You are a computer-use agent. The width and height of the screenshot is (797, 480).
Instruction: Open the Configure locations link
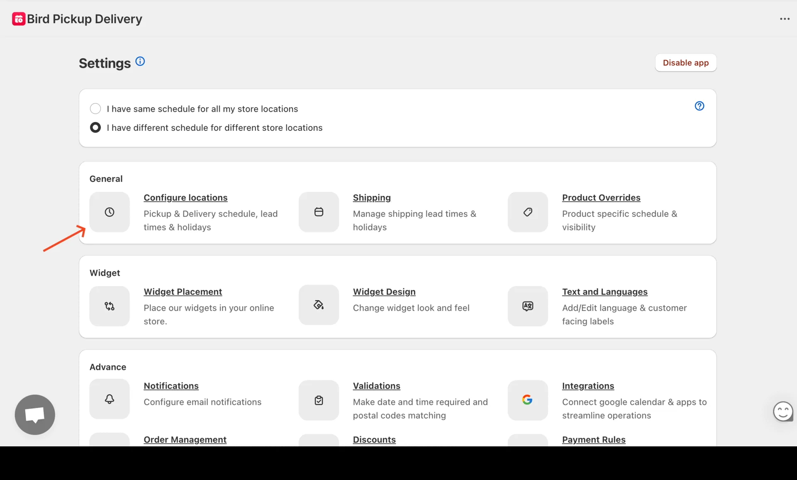pos(186,198)
